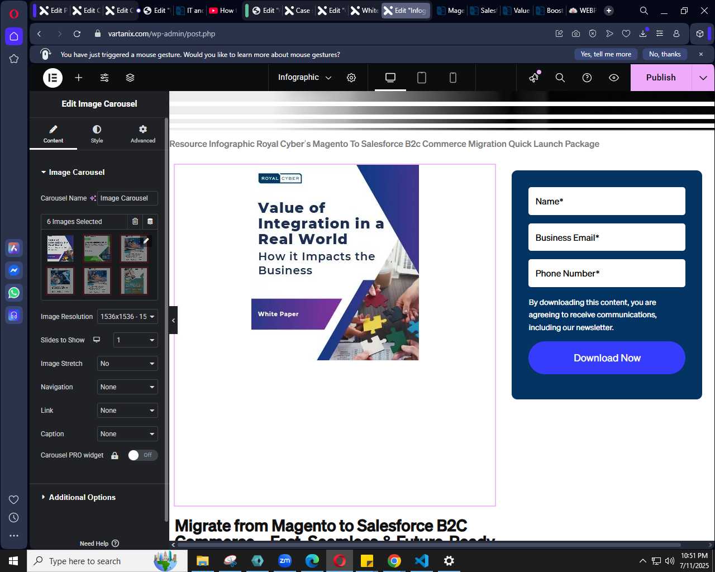Reload the page in Opera
This screenshot has height=572, width=715.
pos(77,34)
